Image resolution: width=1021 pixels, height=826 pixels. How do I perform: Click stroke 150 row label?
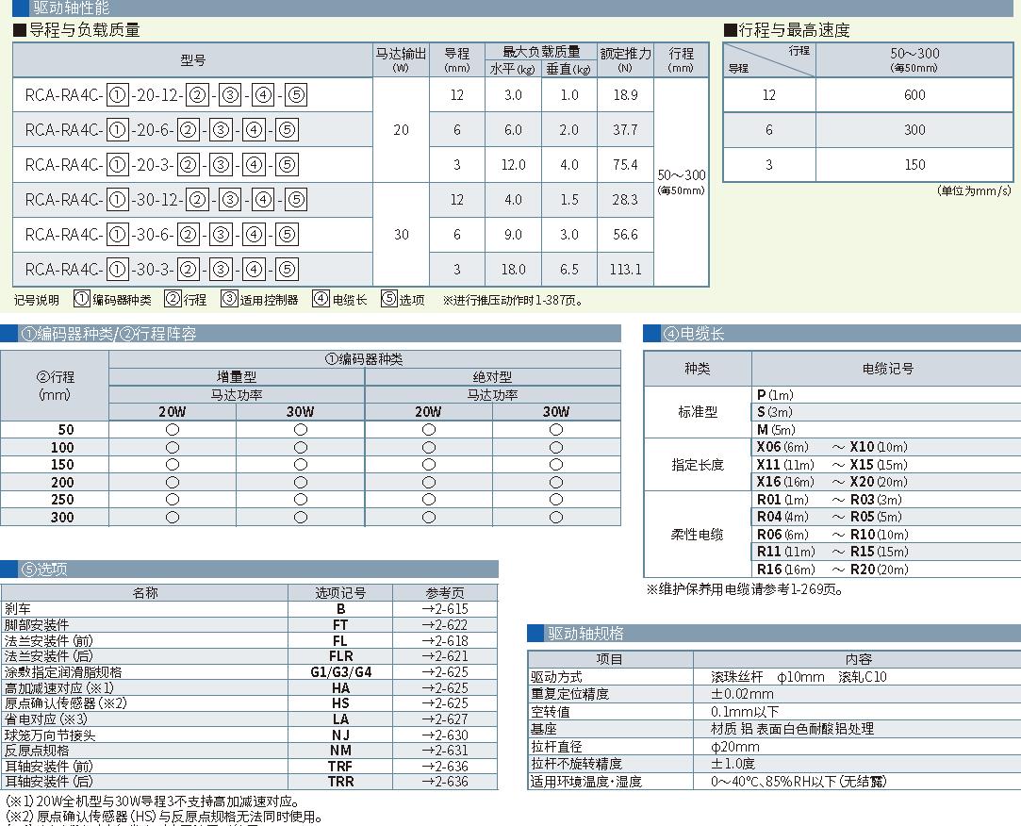62,465
